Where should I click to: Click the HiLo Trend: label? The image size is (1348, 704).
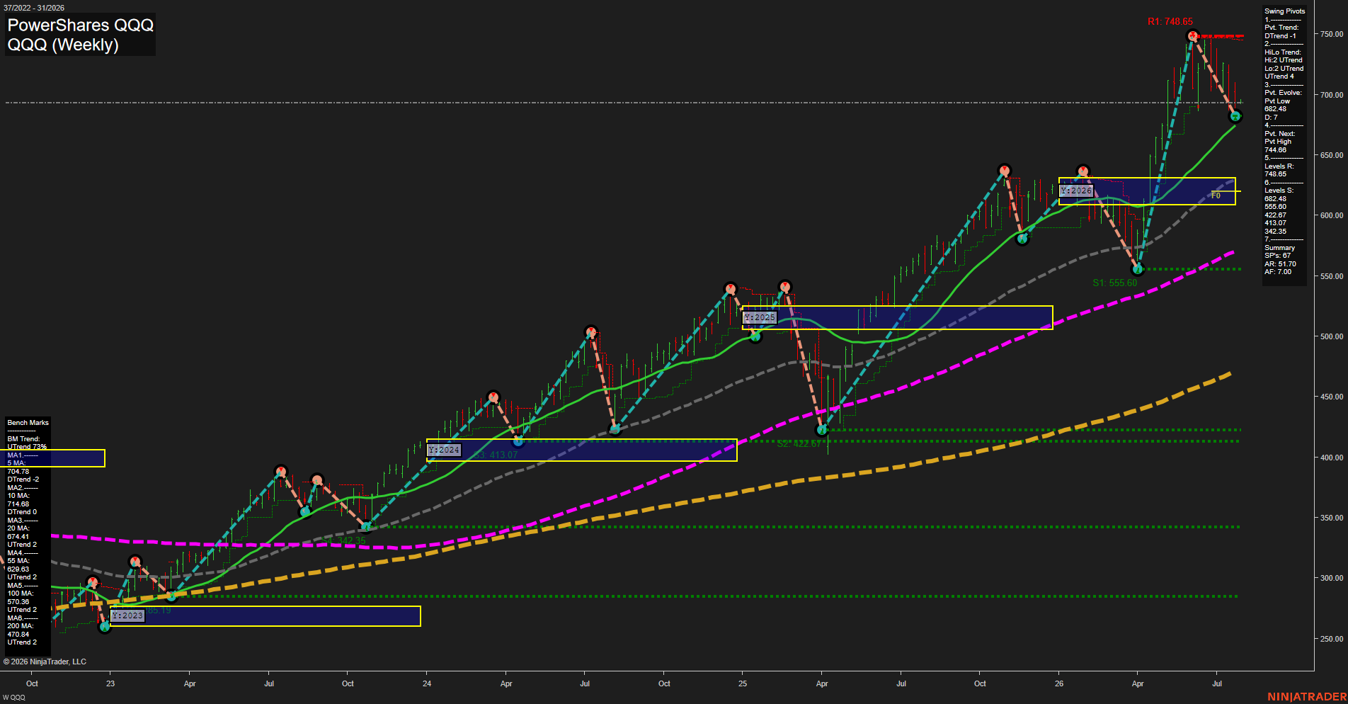point(1283,52)
